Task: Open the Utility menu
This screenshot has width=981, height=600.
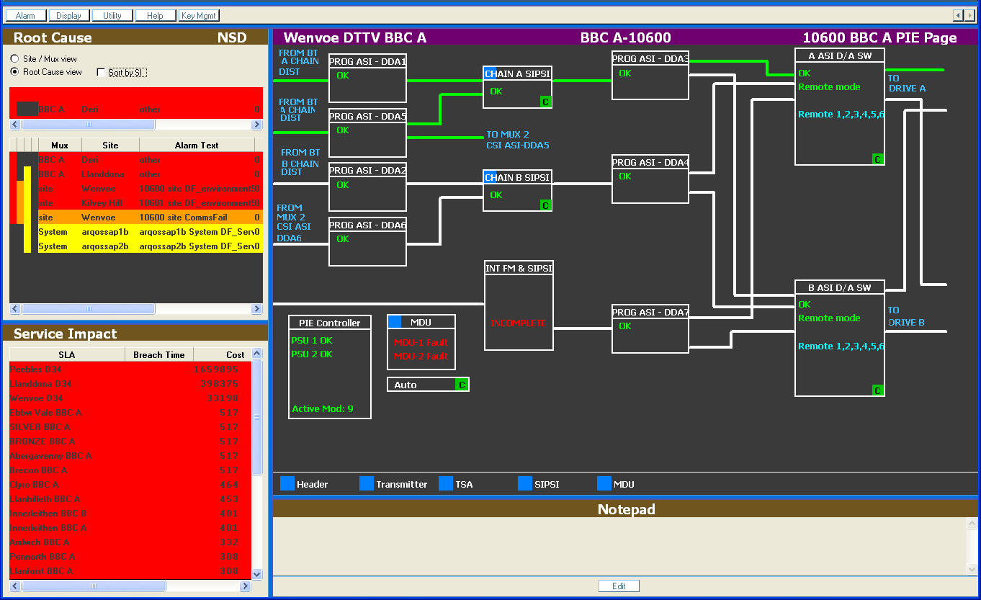Action: pos(112,15)
